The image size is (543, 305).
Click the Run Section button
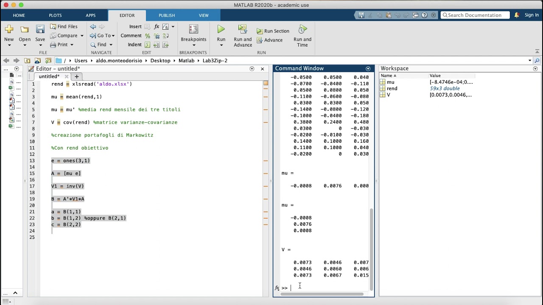click(x=273, y=31)
